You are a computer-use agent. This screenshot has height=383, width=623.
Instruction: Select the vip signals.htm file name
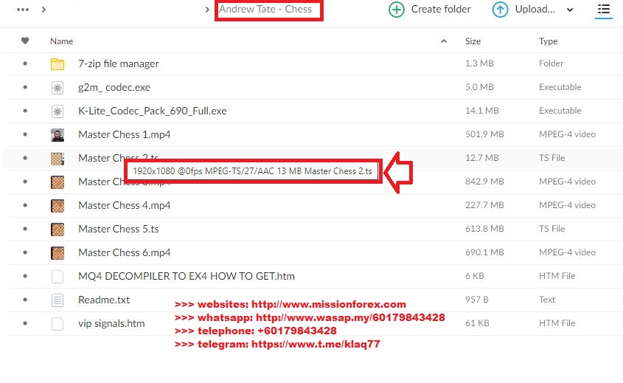(x=111, y=323)
